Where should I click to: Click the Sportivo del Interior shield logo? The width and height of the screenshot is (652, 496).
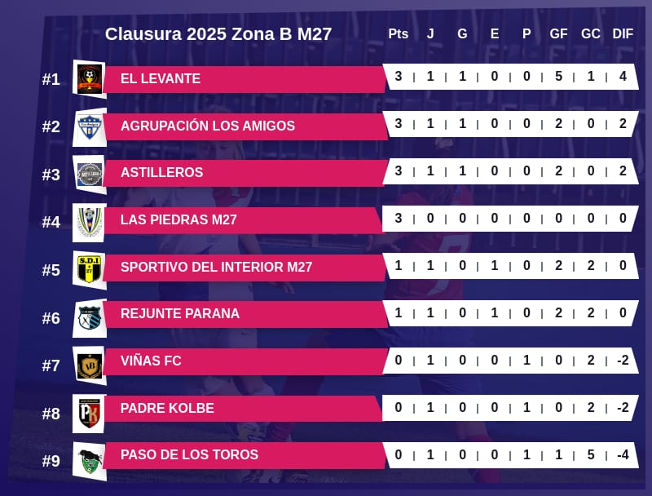89,268
